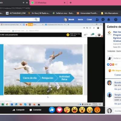Click the broadcasting page's logo avatar
This screenshot has height=121, width=121.
[110, 33]
